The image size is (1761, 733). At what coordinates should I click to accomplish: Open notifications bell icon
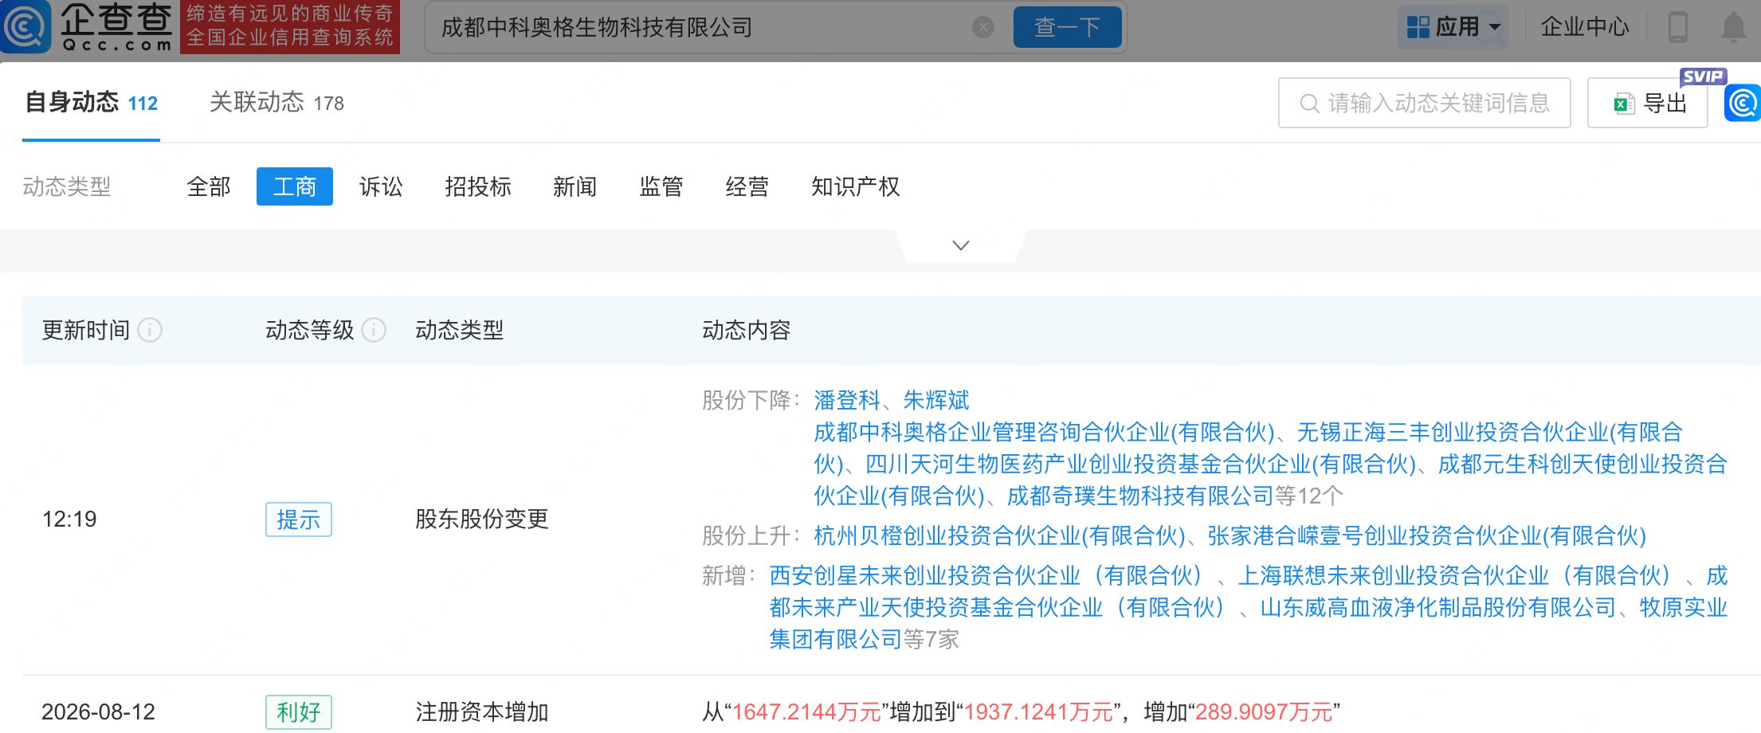[x=1734, y=26]
